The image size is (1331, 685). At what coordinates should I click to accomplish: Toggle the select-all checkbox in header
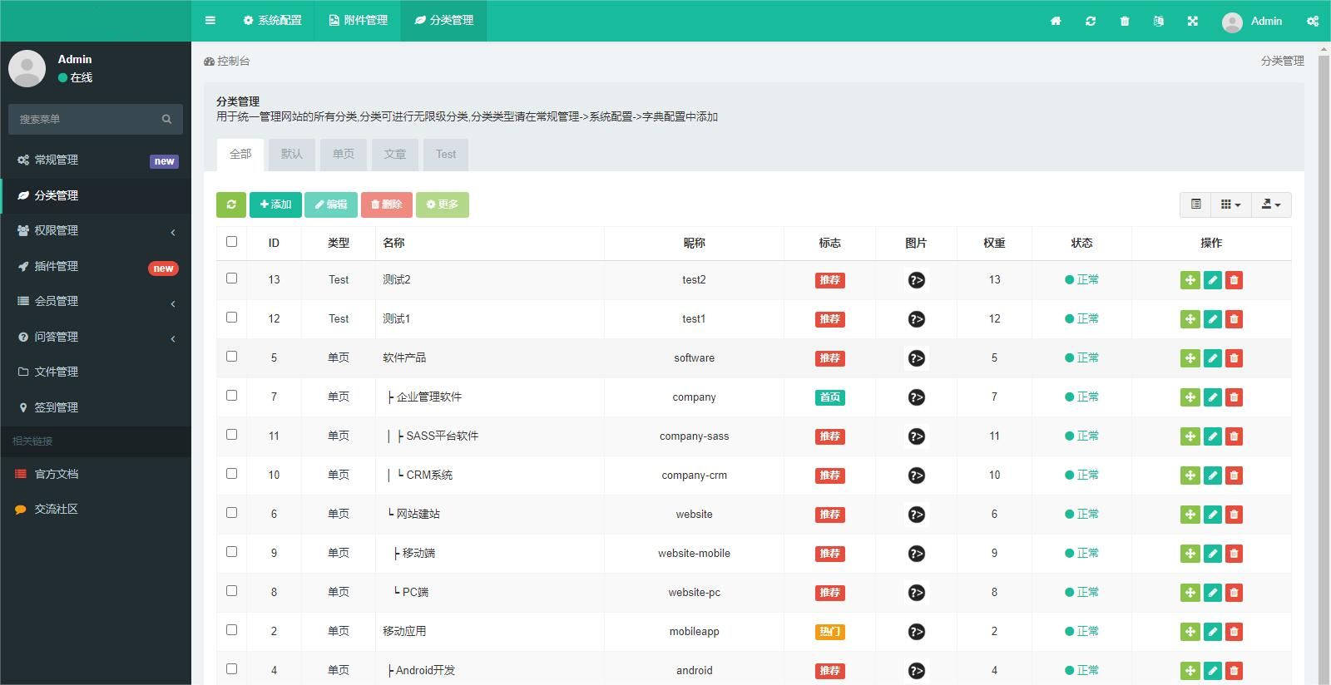(x=231, y=242)
